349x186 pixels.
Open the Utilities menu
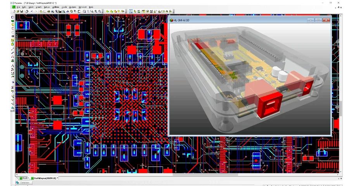(55, 7)
